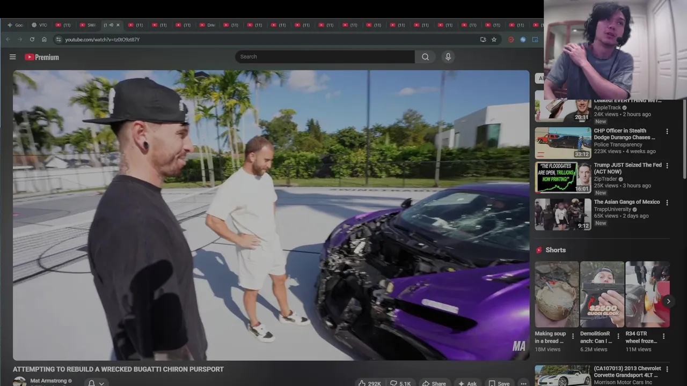Screen dimensions: 687x386
Task: Click the YouTube Premium logo
Action: point(42,57)
